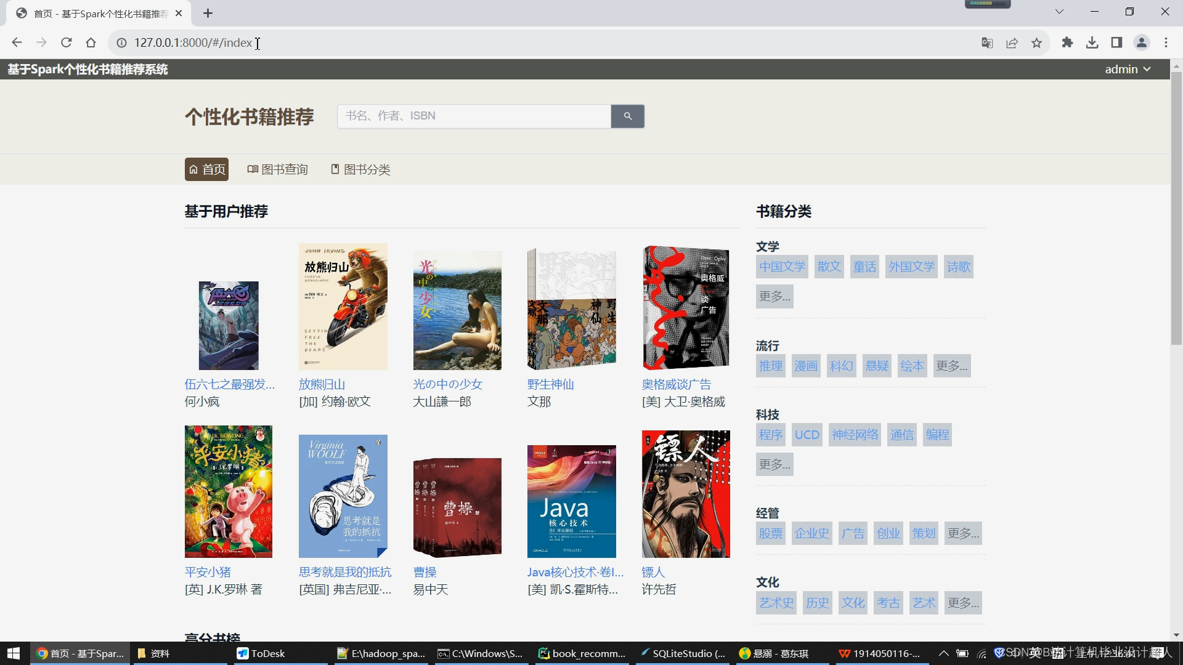
Task: Open SQLiteStudio from the taskbar
Action: (682, 653)
